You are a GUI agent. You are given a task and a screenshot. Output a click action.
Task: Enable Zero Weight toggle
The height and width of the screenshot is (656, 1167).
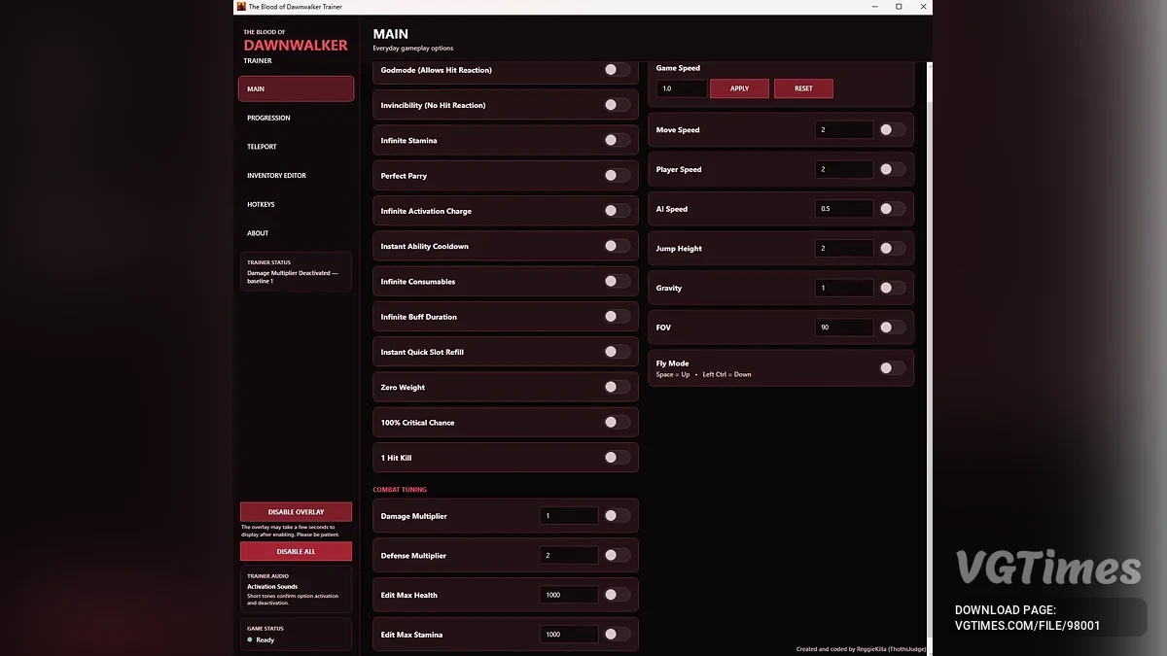[x=617, y=387]
